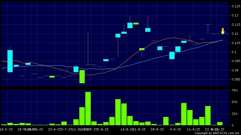Select the large cyan candlestick at far left
Screen dimensions: 241x135
[10, 61]
